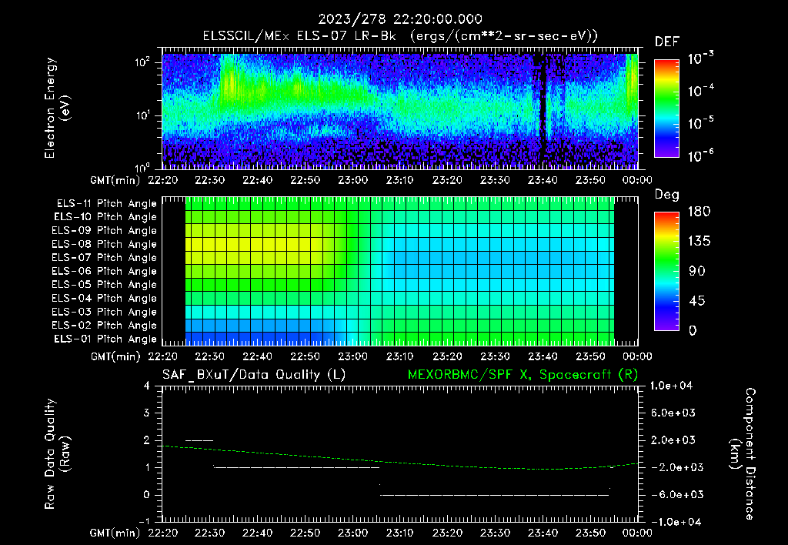Click the GMT(min) label under the data quality plot
This screenshot has width=788, height=545.
pos(115,533)
